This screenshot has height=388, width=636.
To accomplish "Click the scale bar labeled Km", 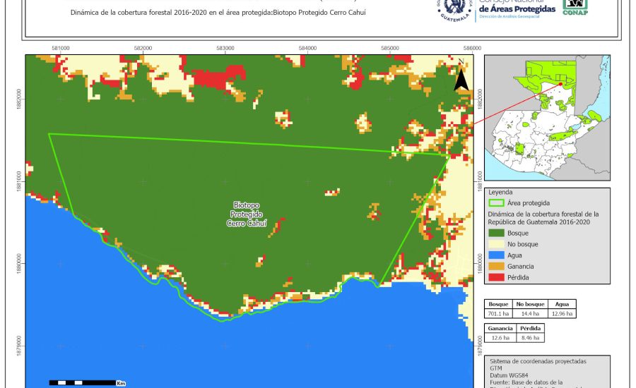I will (85, 382).
